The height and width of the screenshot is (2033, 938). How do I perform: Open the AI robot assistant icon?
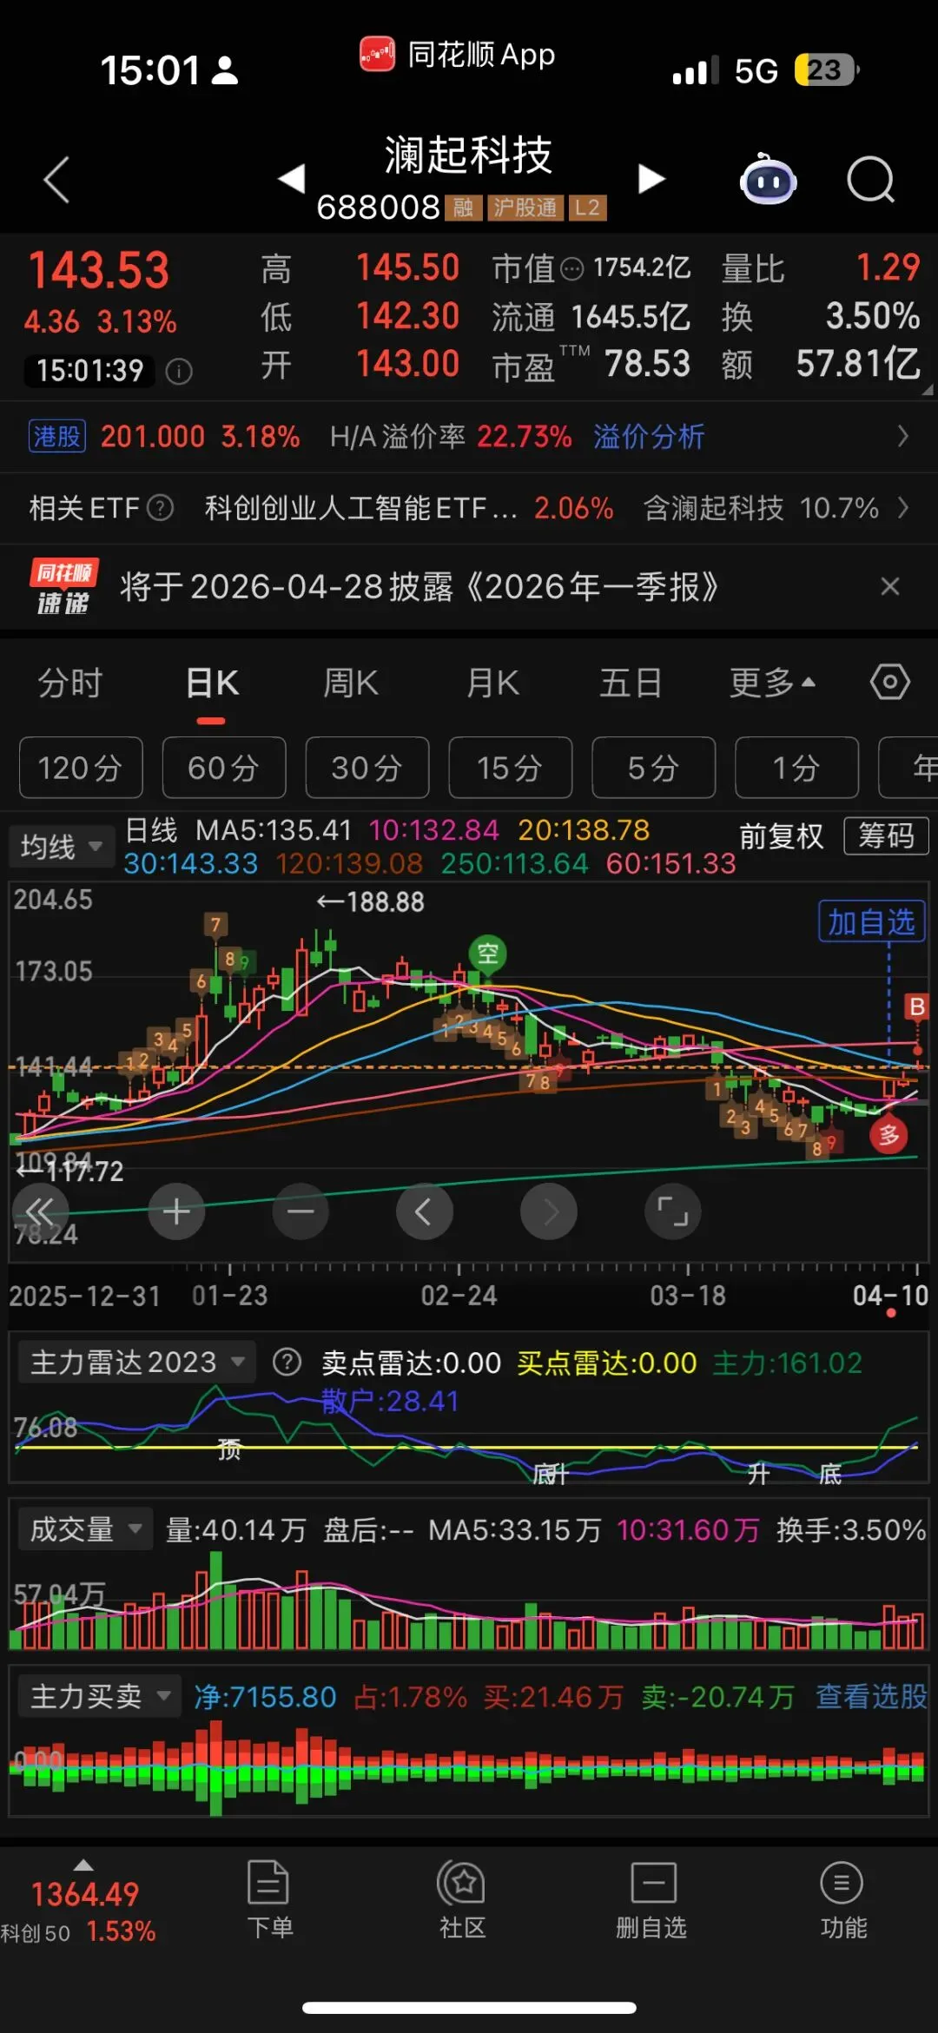[768, 179]
